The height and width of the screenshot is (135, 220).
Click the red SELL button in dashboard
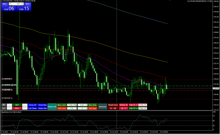[x=17, y=108]
